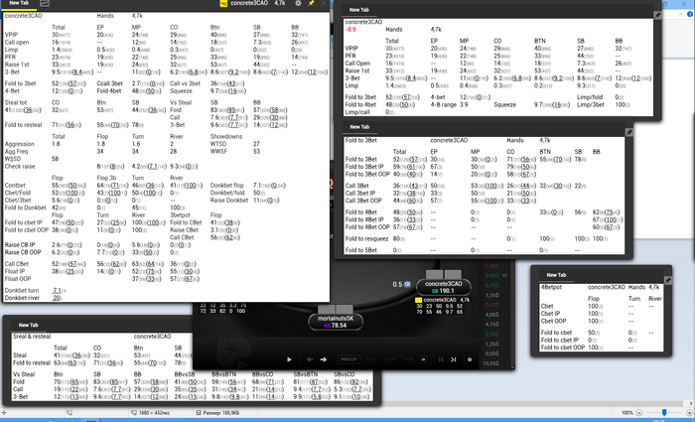Click the yellow label square on HUD

418,300
